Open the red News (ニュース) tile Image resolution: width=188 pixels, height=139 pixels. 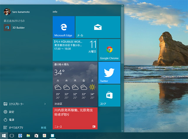pos(75,118)
